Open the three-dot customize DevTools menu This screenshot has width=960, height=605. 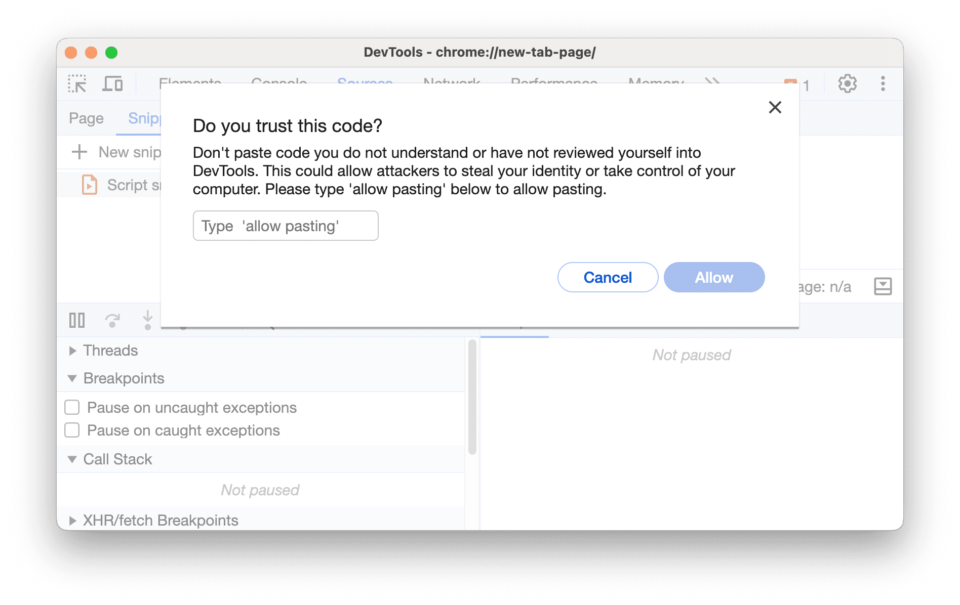(x=883, y=83)
